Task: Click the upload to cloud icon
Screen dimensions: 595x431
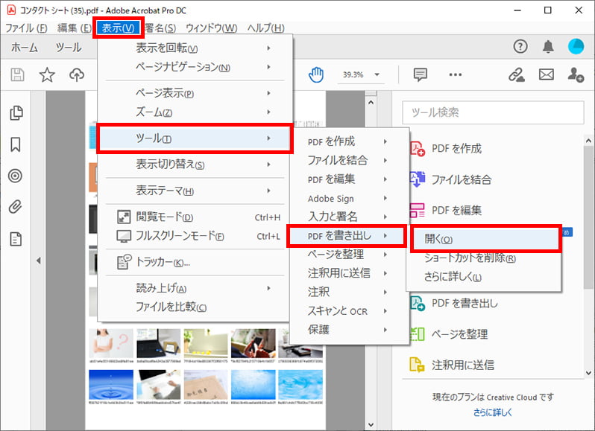Action: tap(76, 74)
